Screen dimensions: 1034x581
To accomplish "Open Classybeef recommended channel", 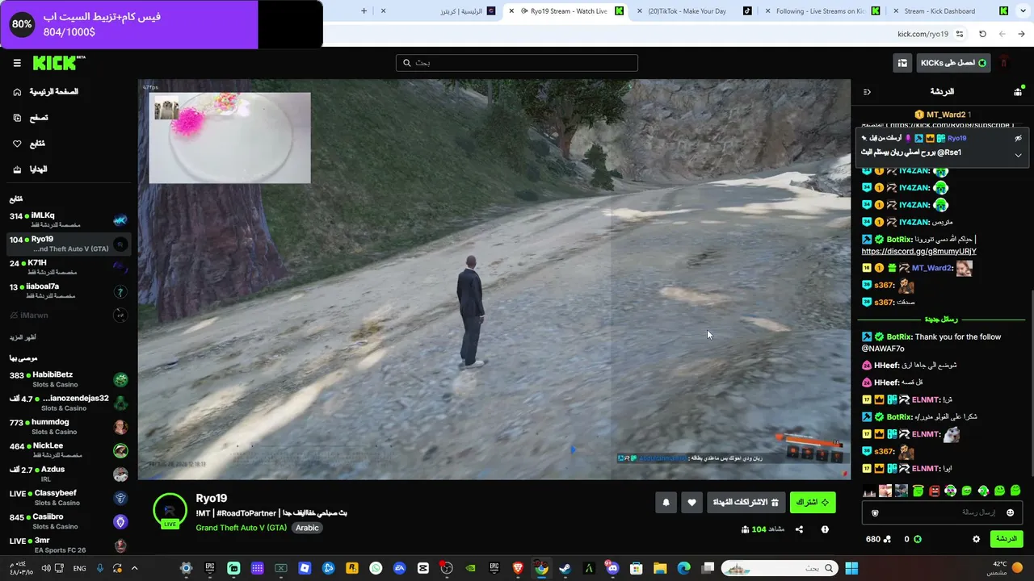I will click(x=68, y=498).
